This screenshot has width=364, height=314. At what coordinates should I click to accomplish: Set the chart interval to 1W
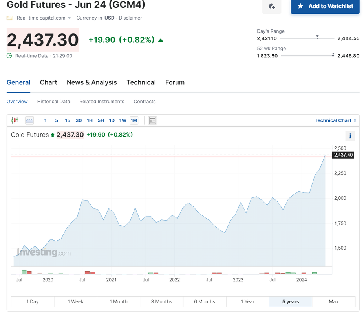pyautogui.click(x=123, y=120)
